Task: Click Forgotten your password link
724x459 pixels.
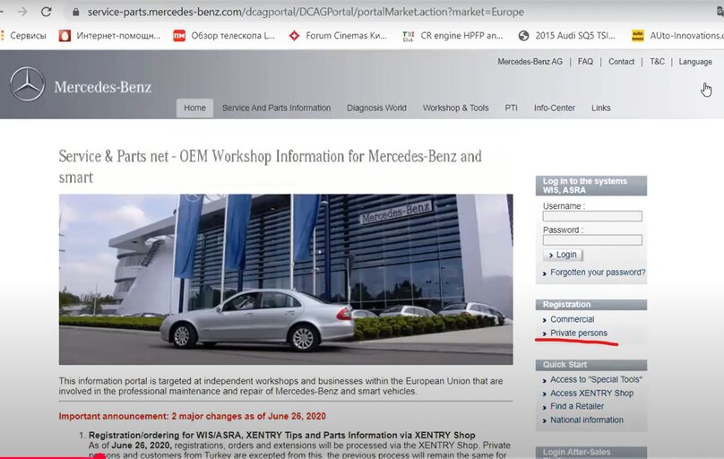Action: (598, 273)
